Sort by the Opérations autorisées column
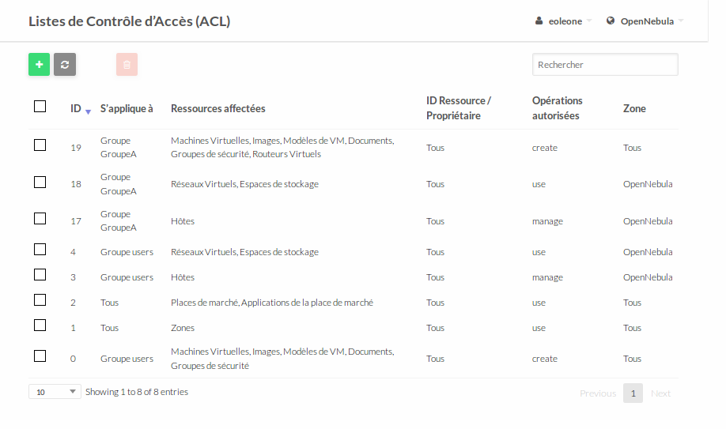This screenshot has width=726, height=429. point(557,108)
